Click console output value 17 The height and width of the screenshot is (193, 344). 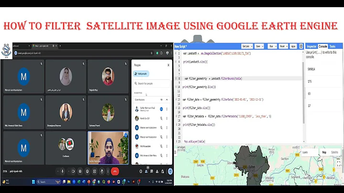(x=309, y=106)
